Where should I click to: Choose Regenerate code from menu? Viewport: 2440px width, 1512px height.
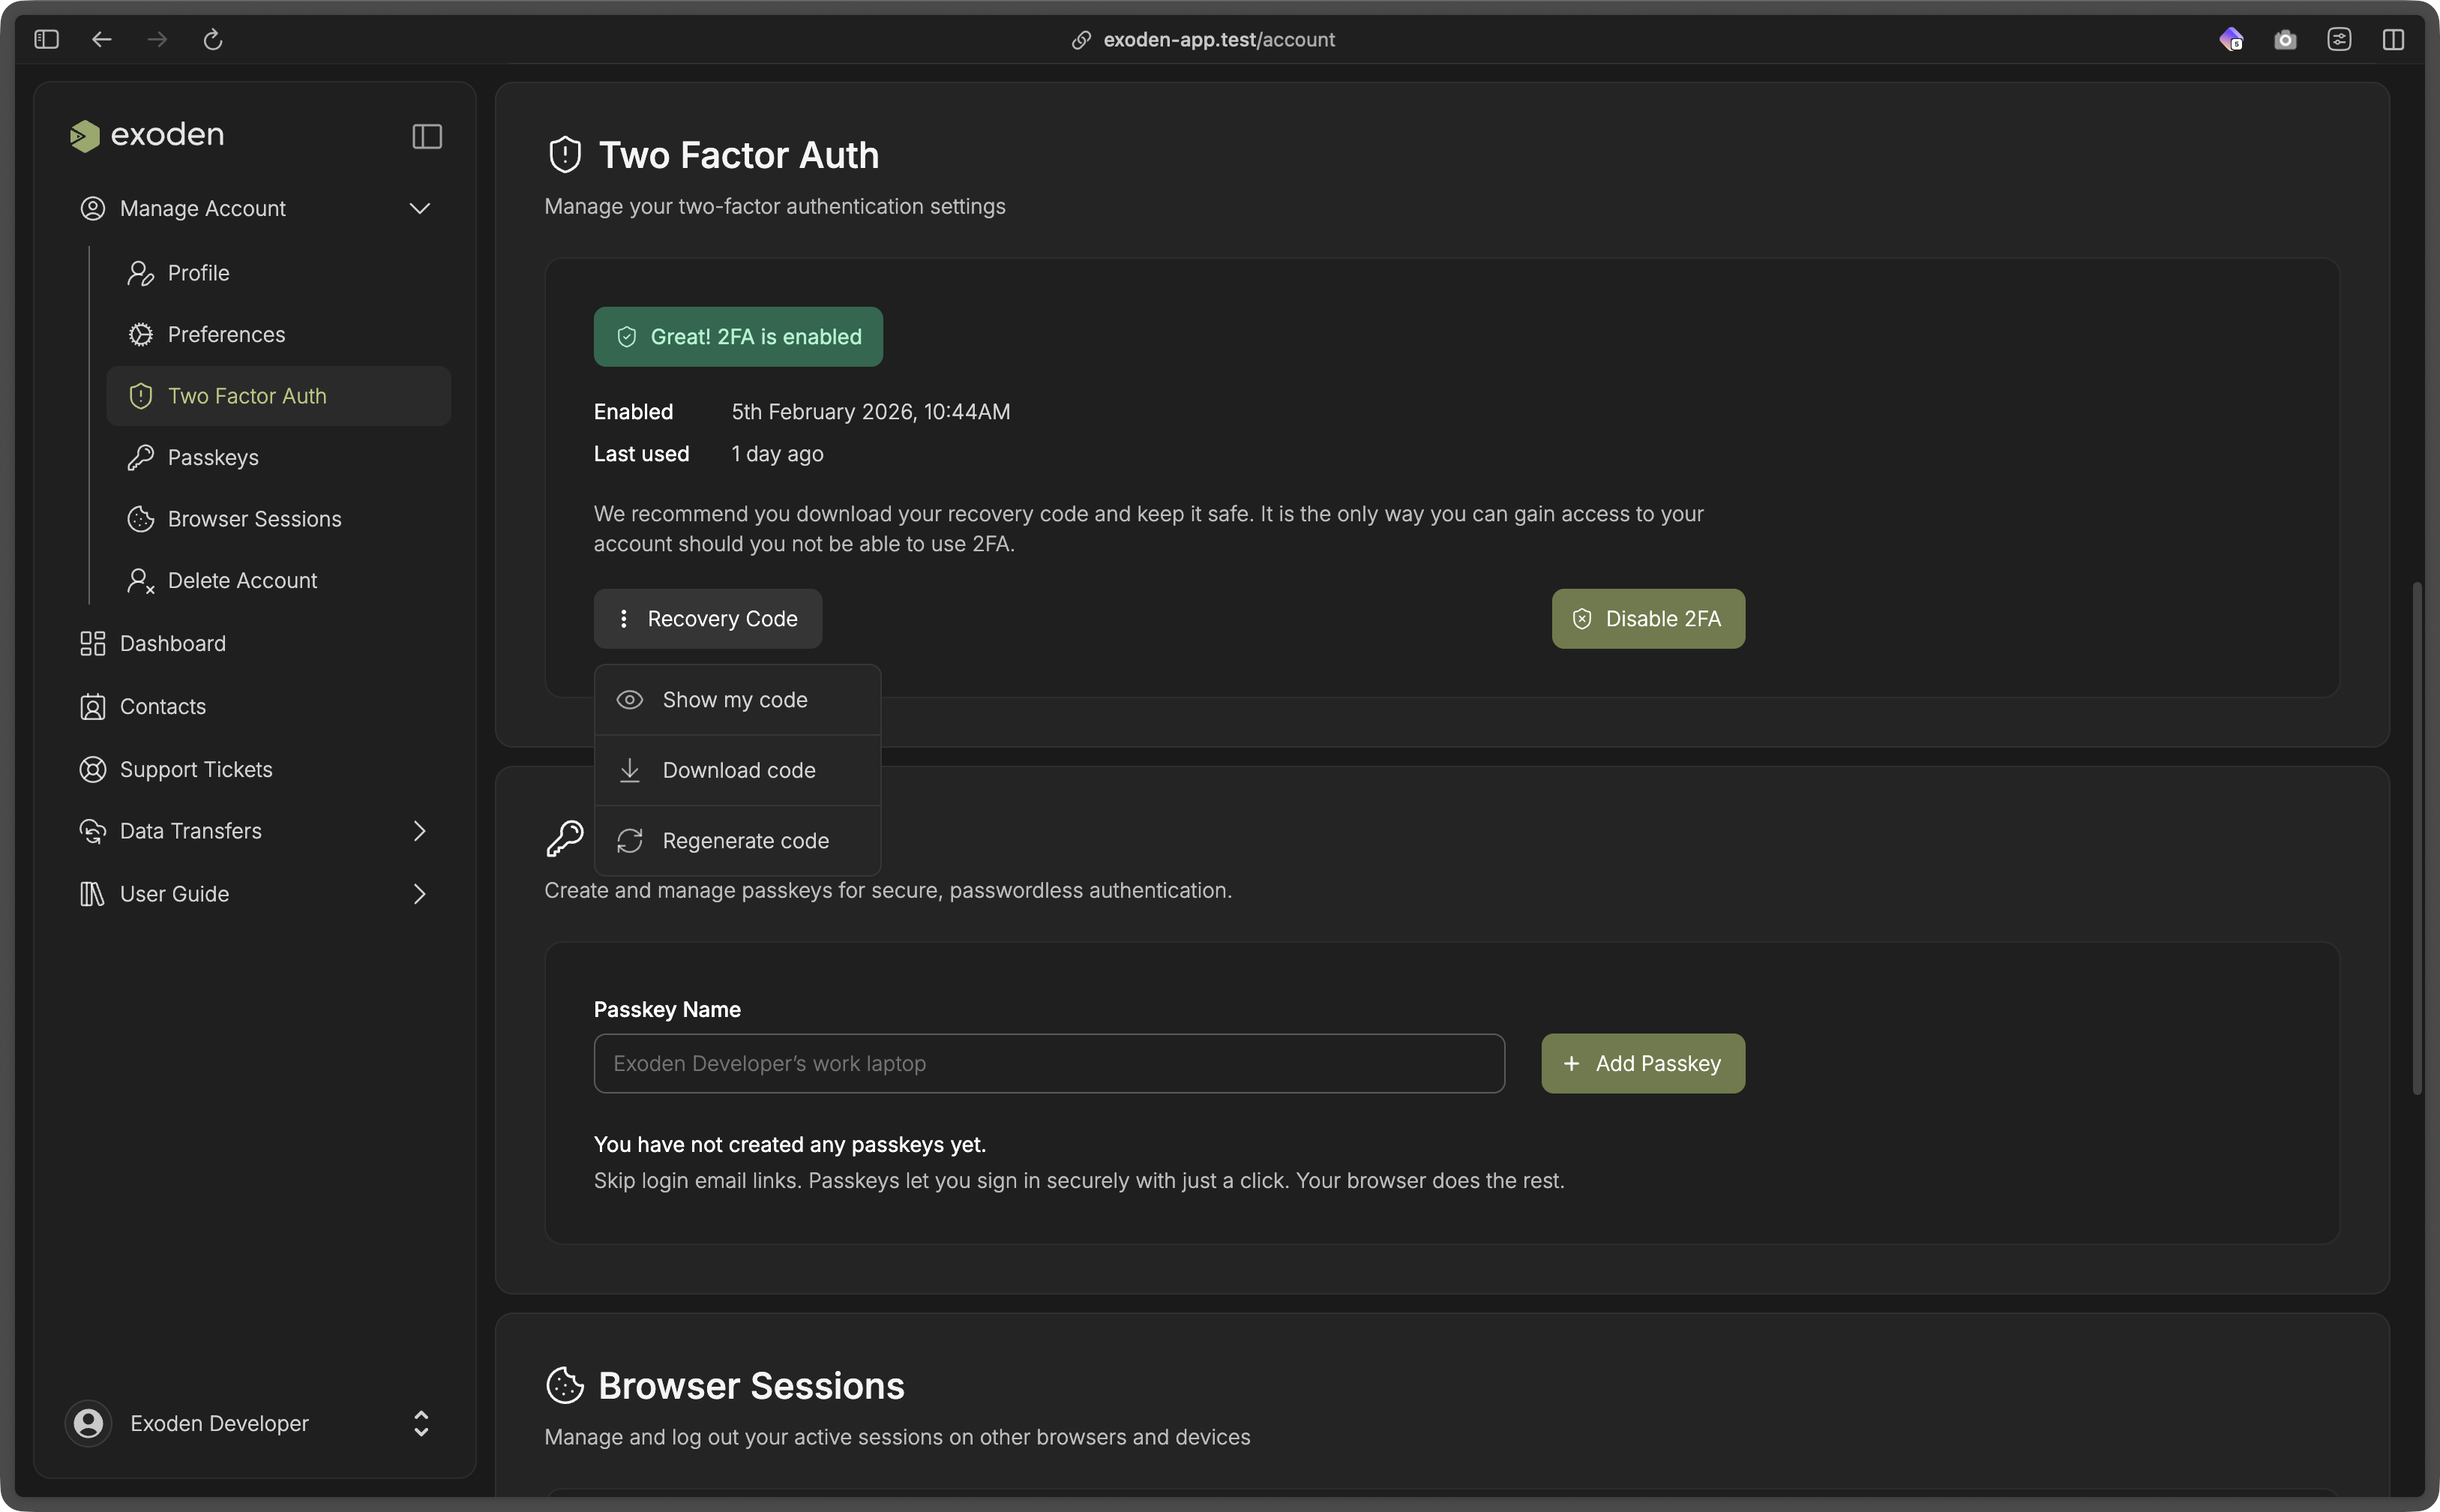click(745, 841)
